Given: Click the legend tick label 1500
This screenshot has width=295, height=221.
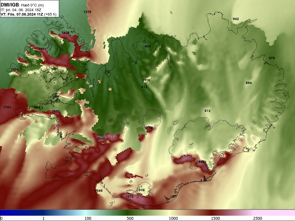Looking at the screenshot, I should point(215,218).
